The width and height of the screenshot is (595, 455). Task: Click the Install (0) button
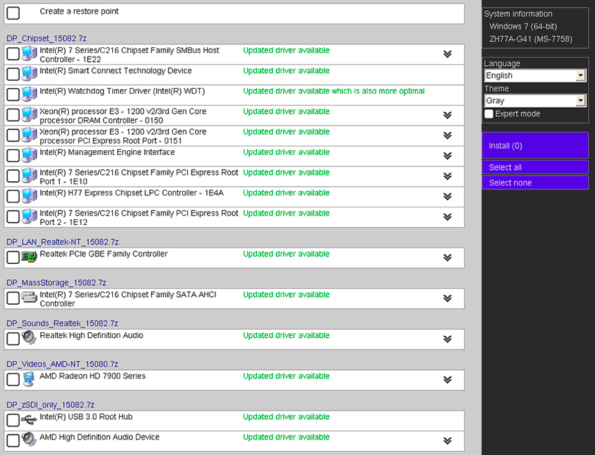point(535,145)
